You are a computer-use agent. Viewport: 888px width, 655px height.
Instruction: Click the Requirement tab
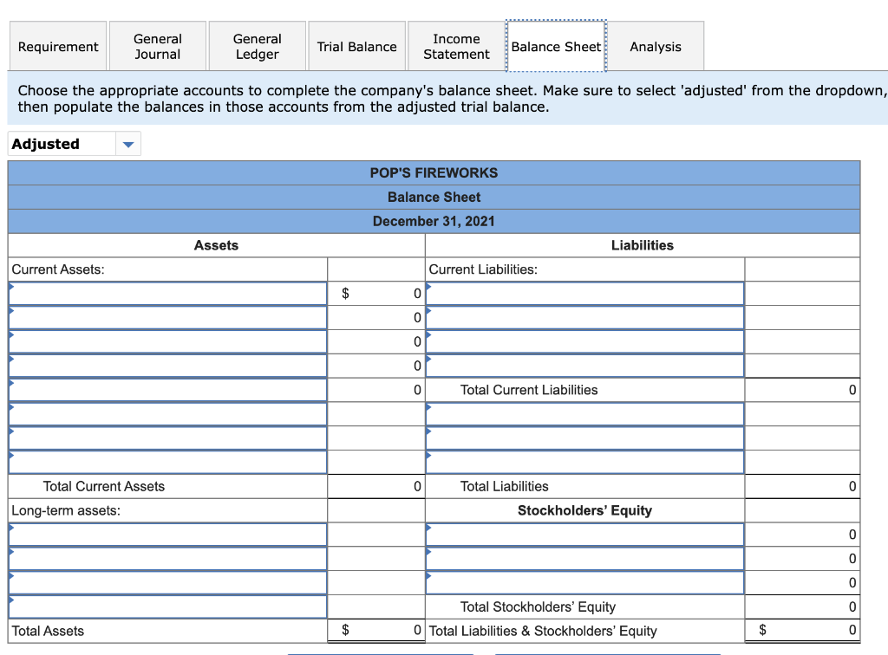57,46
